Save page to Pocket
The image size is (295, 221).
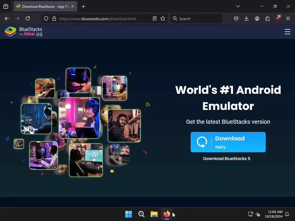pos(236,18)
